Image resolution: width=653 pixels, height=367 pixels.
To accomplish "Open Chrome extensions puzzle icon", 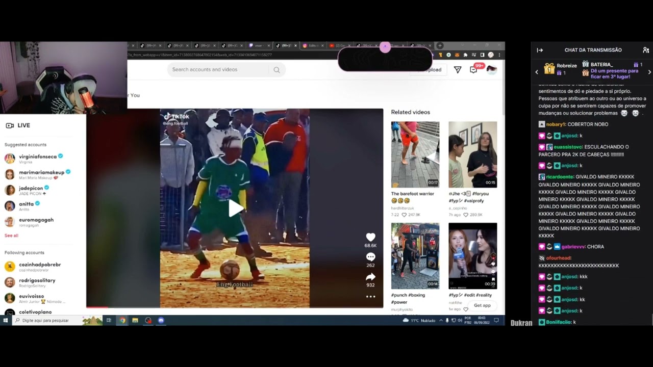I will (465, 55).
